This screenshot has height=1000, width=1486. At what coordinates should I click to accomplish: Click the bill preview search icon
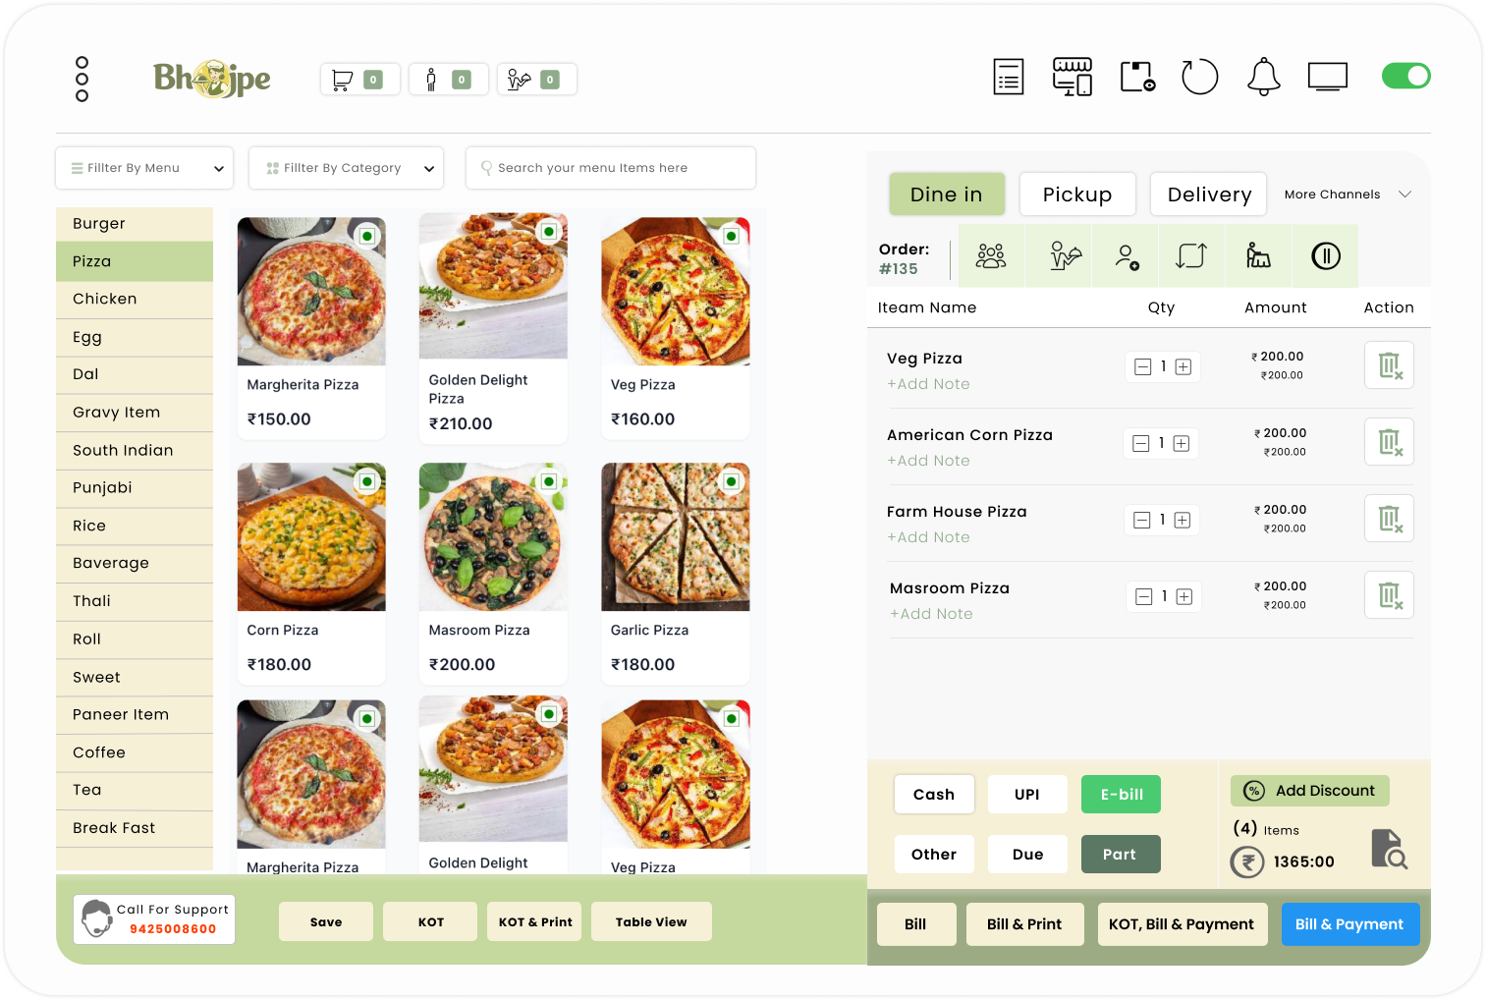1389,850
